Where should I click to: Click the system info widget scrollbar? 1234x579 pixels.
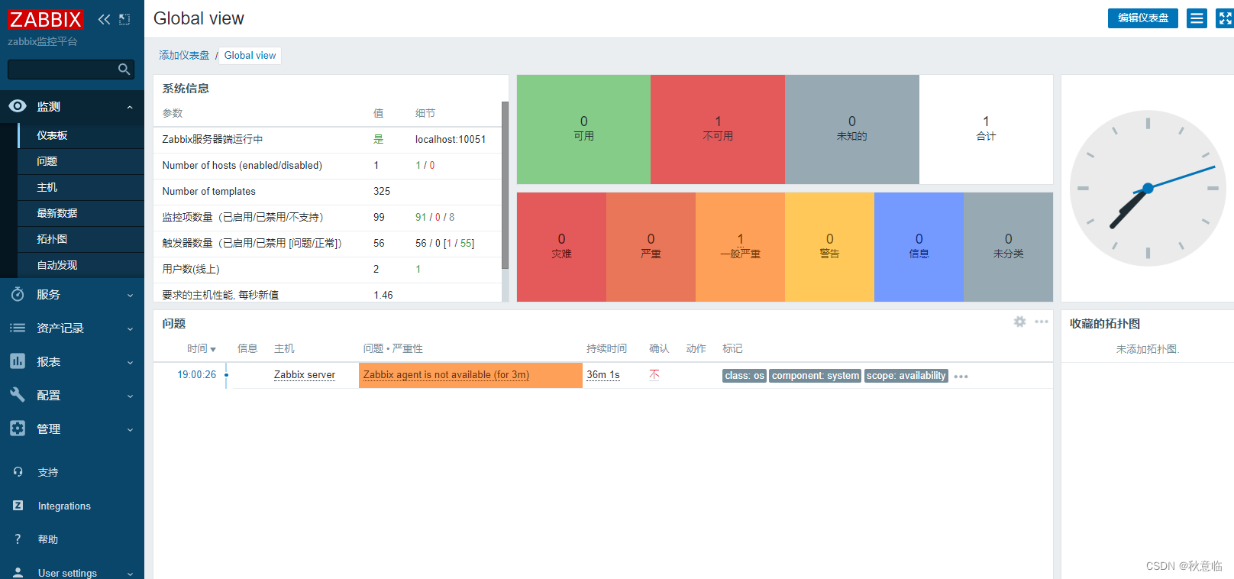point(505,185)
